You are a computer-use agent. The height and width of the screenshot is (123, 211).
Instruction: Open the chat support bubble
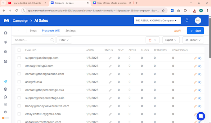(201, 116)
